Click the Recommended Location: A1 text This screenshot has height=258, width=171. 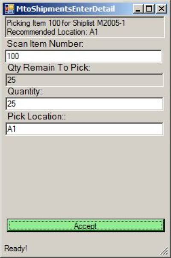click(x=53, y=32)
